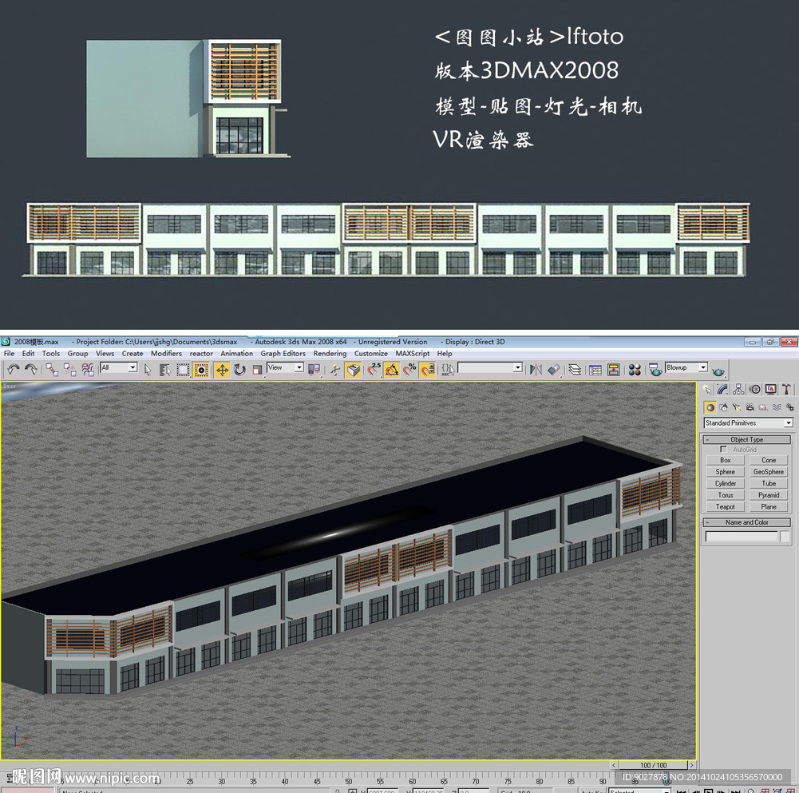Screen dimensions: 799x793
Task: Click the Cone primitive button
Action: point(769,460)
